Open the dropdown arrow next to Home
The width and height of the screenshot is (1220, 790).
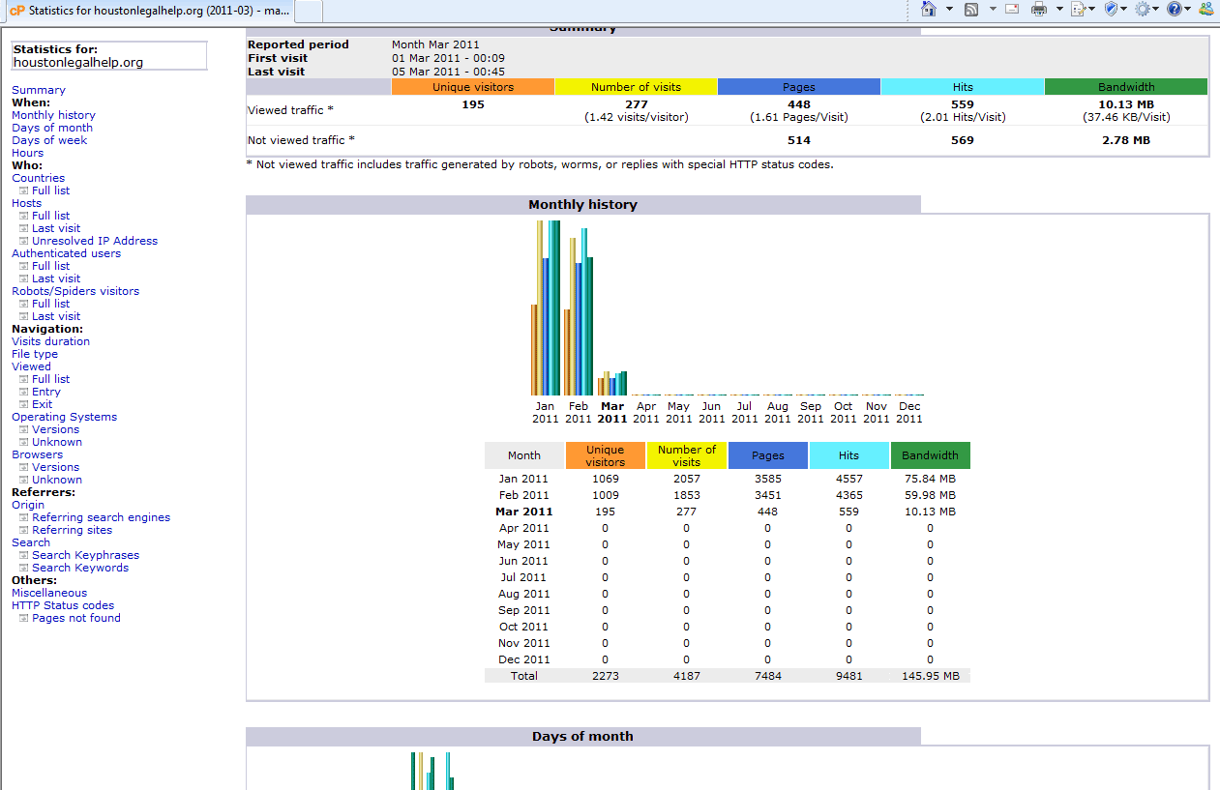(949, 9)
